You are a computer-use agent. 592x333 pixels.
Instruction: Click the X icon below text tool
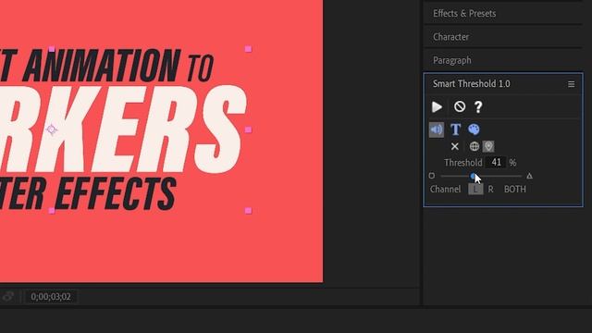coord(454,146)
